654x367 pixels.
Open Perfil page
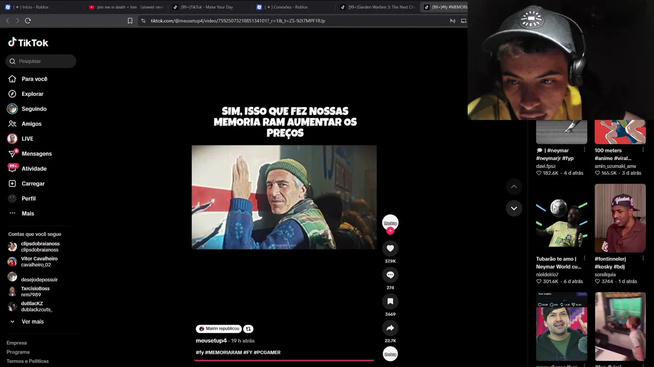pyautogui.click(x=28, y=198)
